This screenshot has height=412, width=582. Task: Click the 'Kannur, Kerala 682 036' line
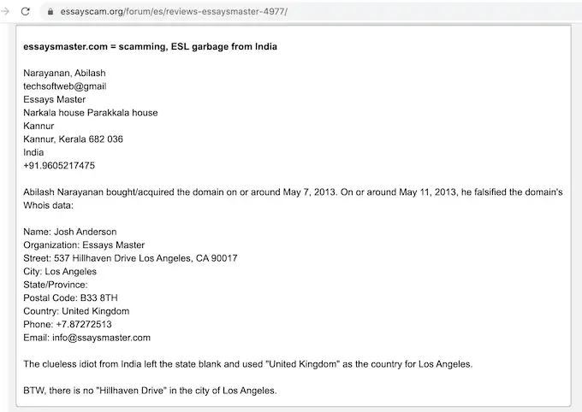[x=73, y=139]
